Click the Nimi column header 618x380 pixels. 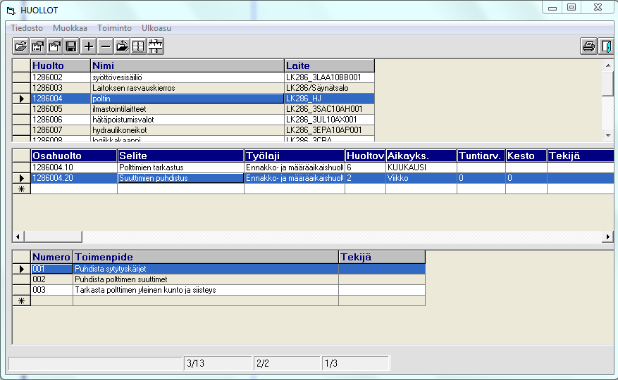tap(187, 65)
